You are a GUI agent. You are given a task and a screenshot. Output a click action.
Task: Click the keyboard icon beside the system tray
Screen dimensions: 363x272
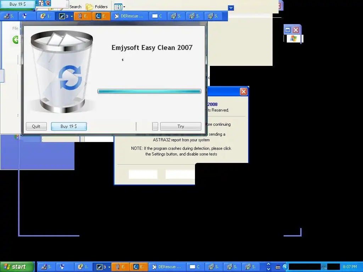(x=278, y=267)
